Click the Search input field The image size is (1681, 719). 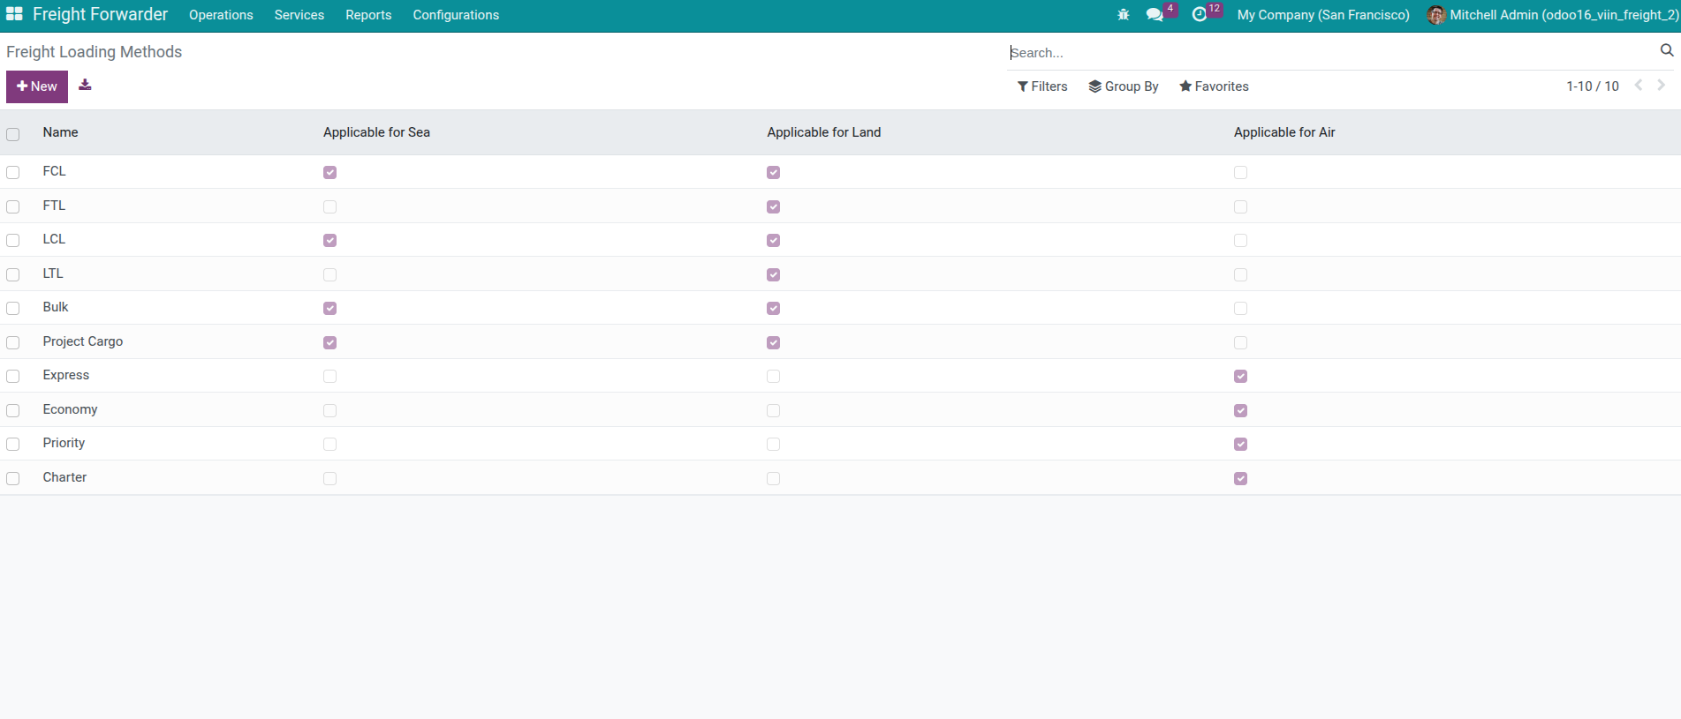click(x=1325, y=53)
